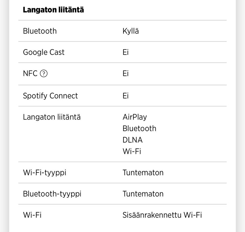The height and width of the screenshot is (232, 245).
Task: Select the Spotify Connect label
Action: pos(50,96)
